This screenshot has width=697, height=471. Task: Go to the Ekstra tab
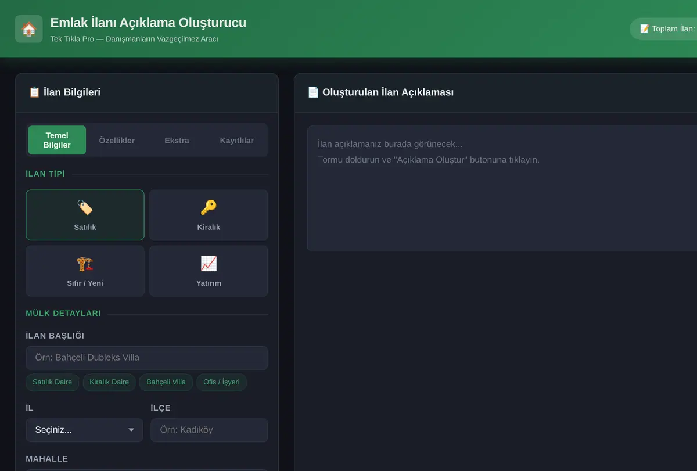tap(177, 140)
